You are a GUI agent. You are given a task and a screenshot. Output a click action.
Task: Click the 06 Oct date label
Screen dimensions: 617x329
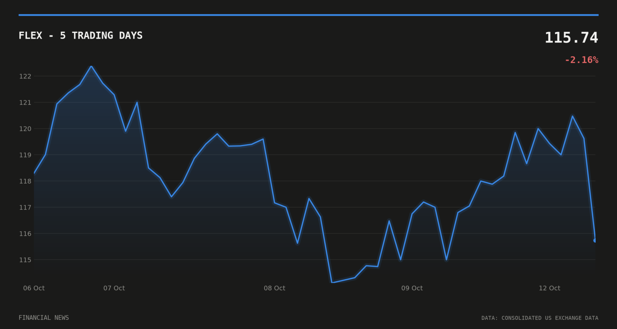click(x=34, y=288)
